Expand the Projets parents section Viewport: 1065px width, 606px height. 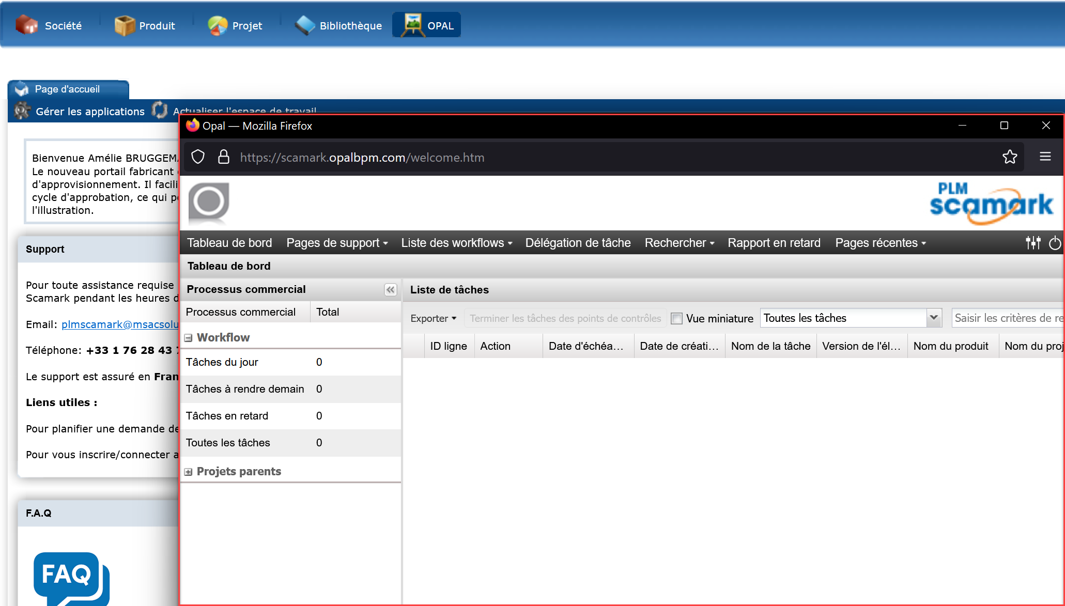(188, 472)
